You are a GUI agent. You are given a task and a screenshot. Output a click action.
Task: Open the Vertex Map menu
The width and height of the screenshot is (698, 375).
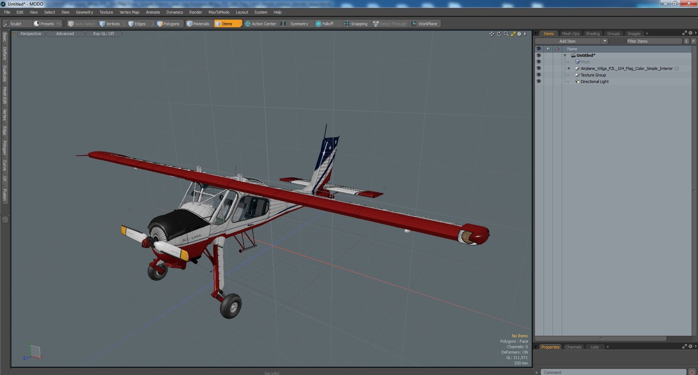[x=129, y=12]
